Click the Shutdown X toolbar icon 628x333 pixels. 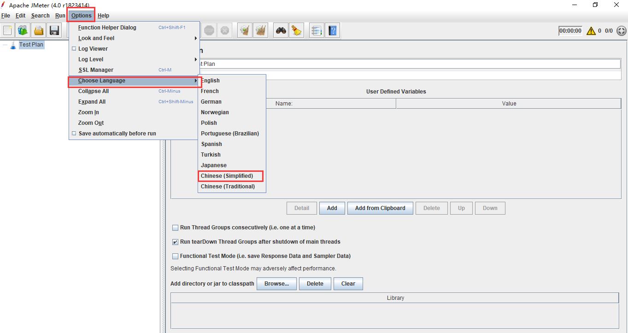point(224,31)
